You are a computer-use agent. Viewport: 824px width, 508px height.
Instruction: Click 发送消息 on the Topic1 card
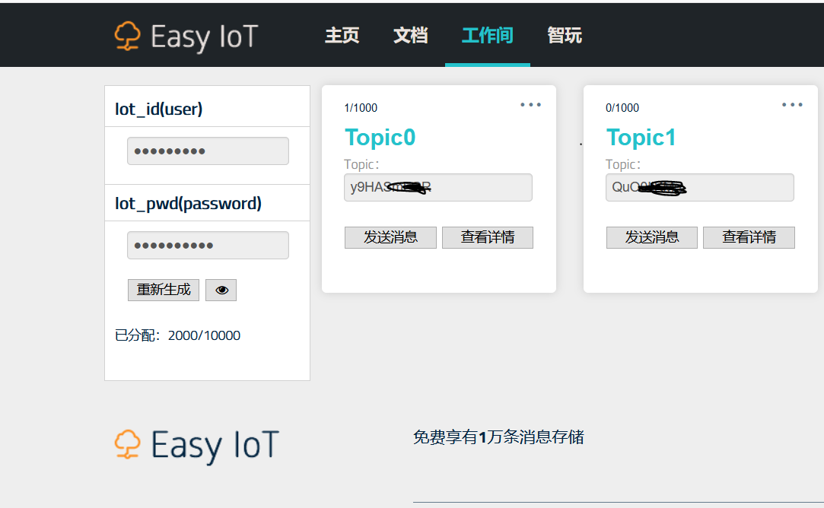point(651,237)
